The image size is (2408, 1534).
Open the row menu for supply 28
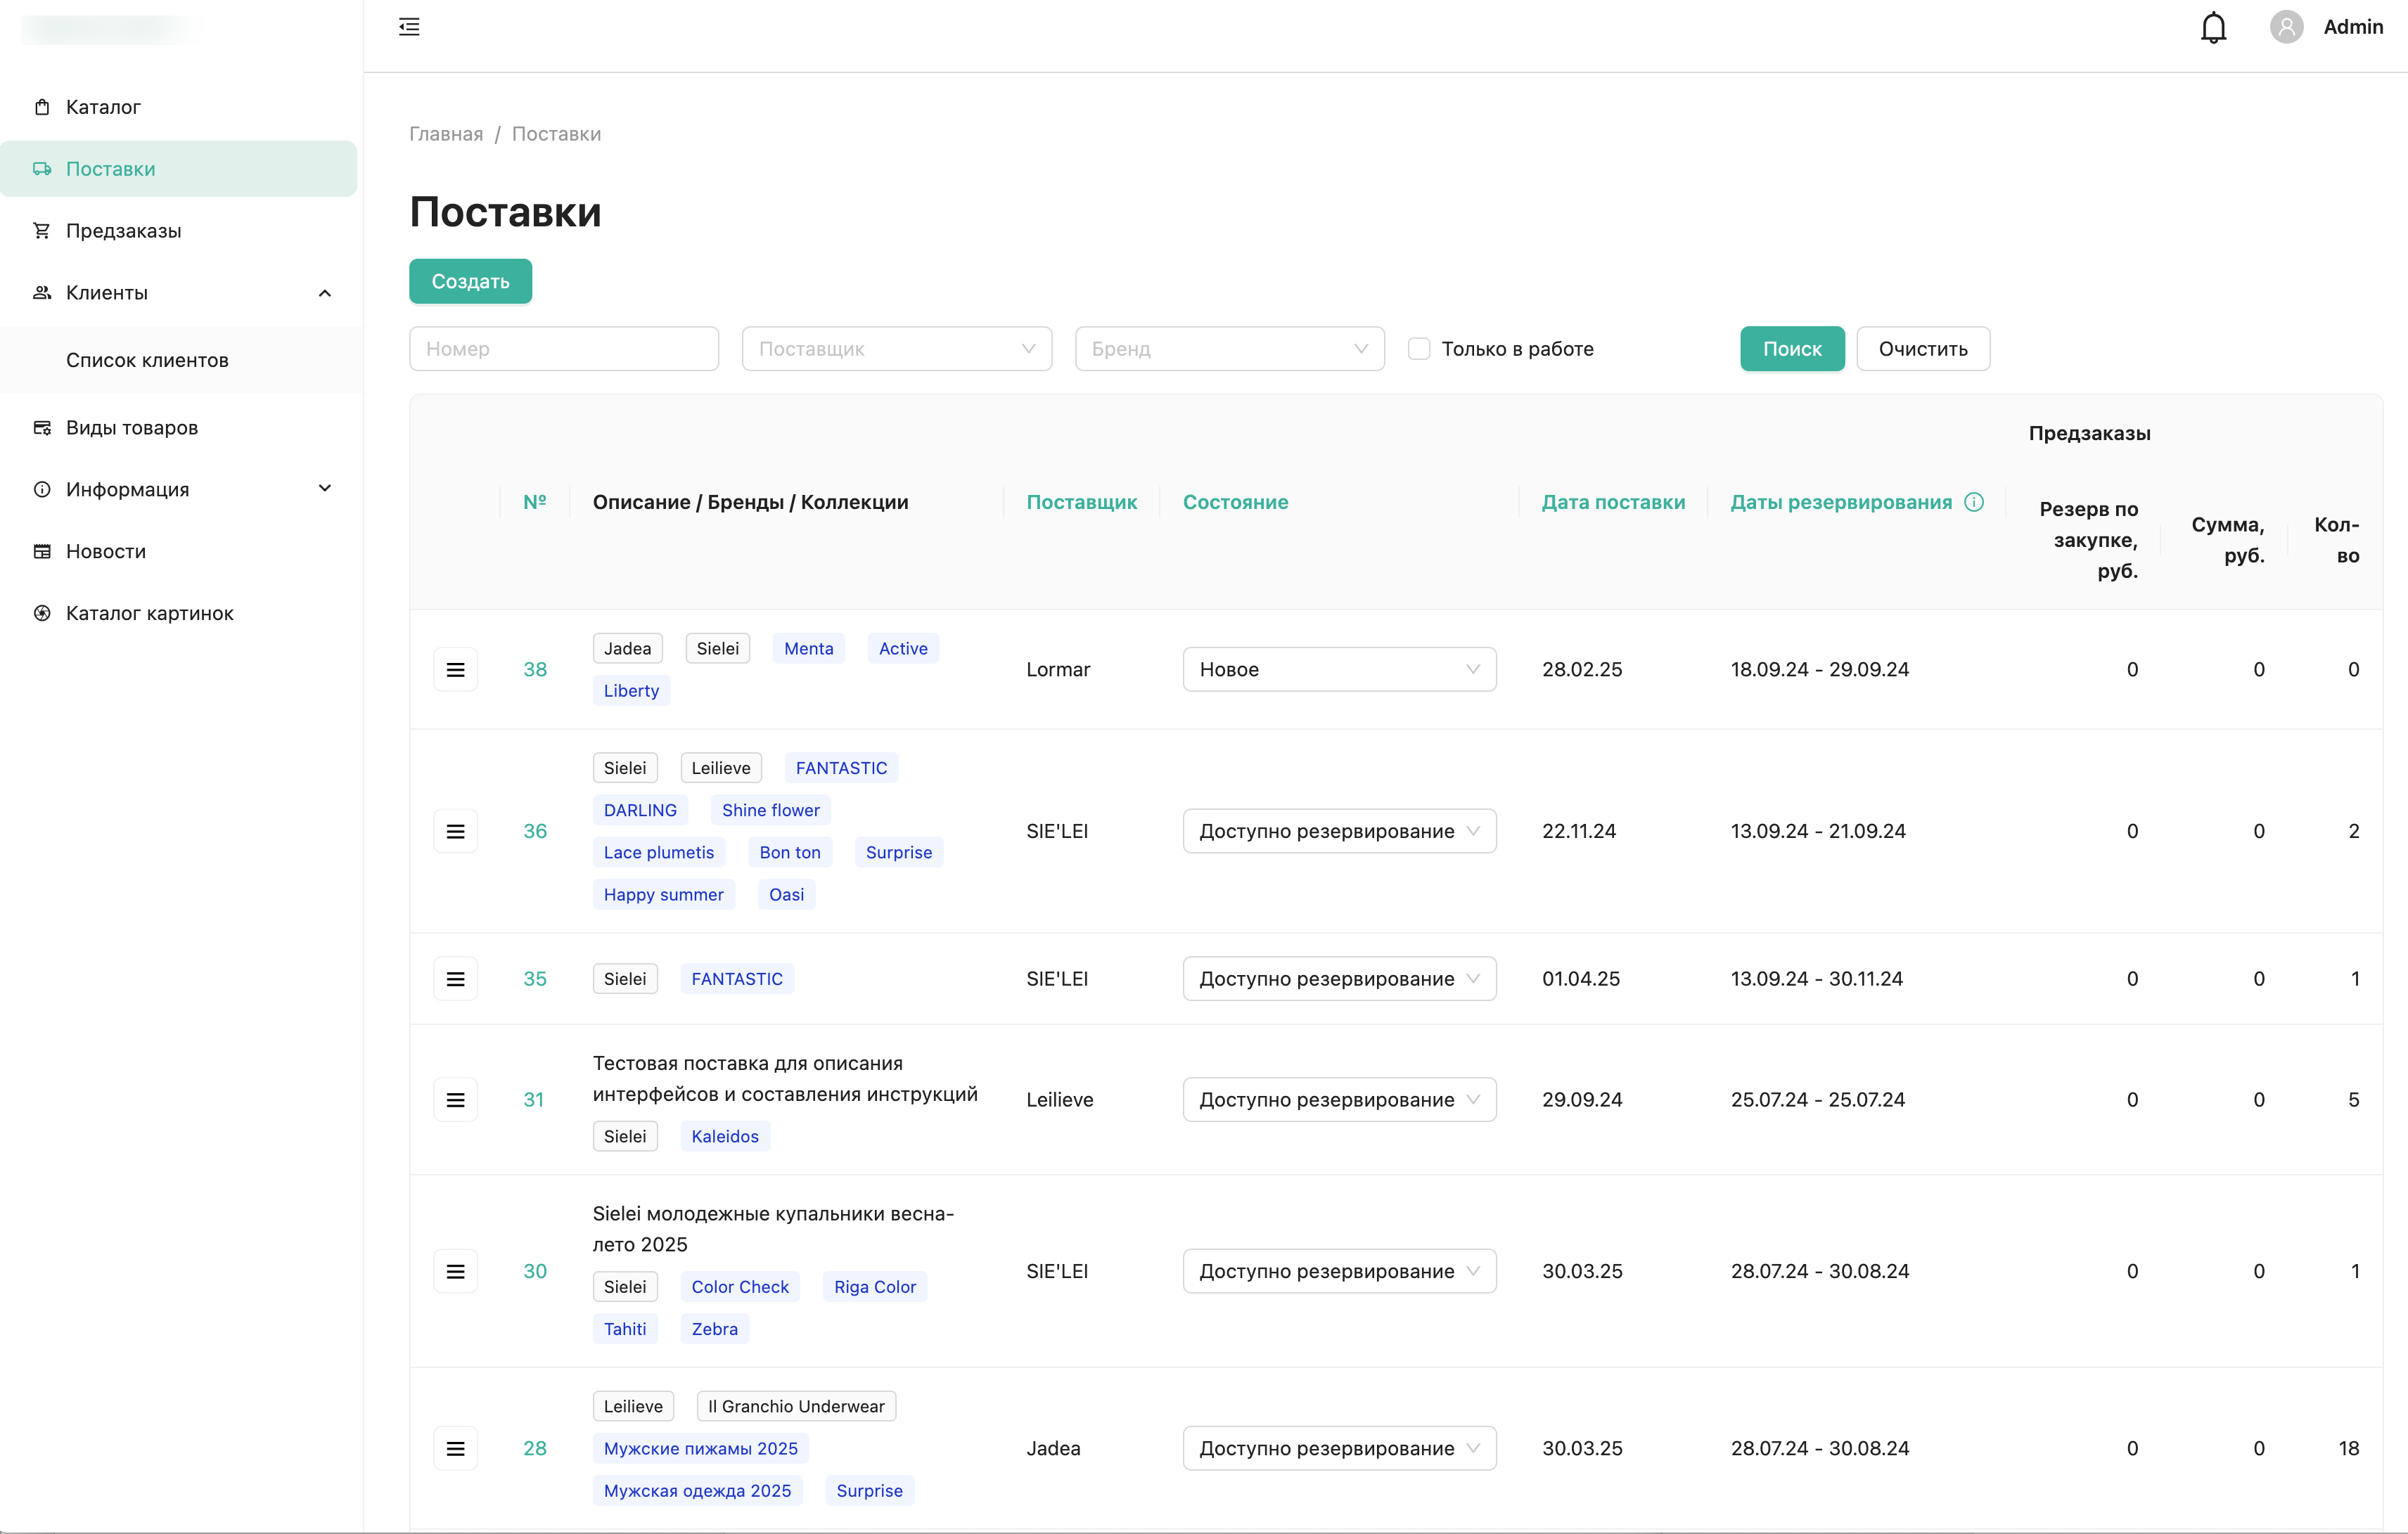[455, 1448]
